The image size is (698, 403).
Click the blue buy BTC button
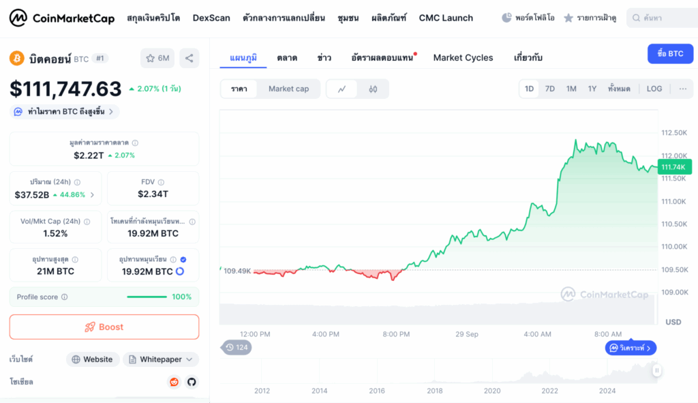pyautogui.click(x=670, y=54)
